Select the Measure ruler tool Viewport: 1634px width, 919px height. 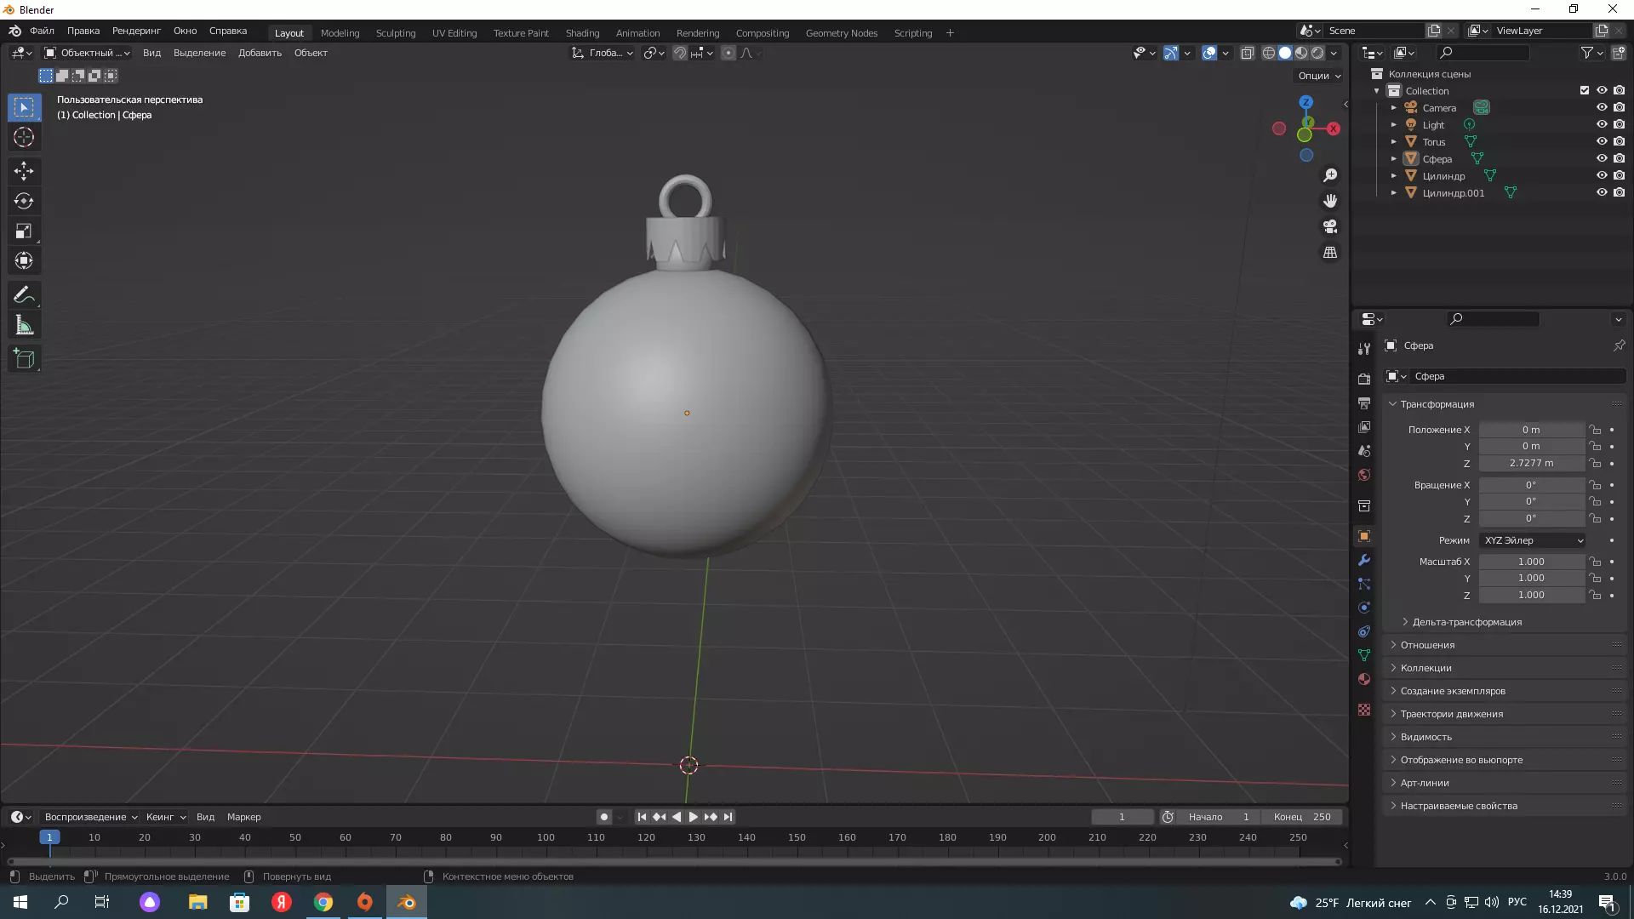point(24,326)
